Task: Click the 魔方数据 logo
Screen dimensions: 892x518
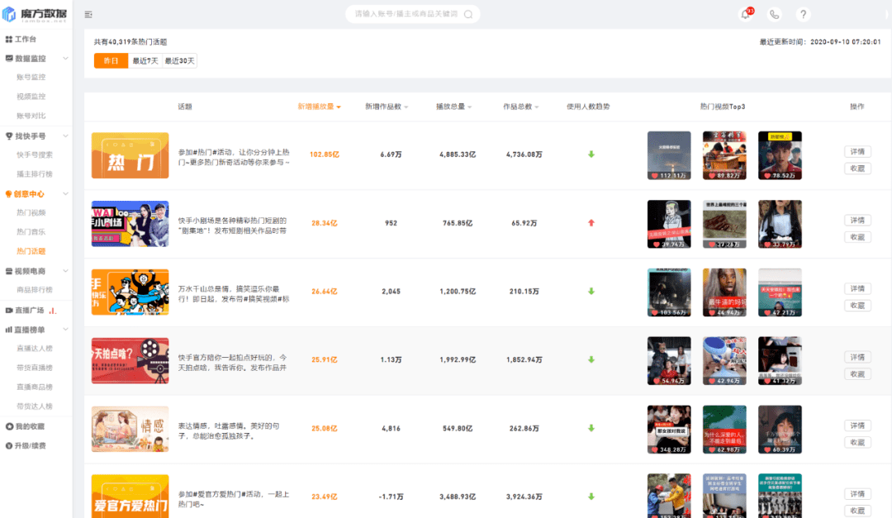Action: [36, 14]
